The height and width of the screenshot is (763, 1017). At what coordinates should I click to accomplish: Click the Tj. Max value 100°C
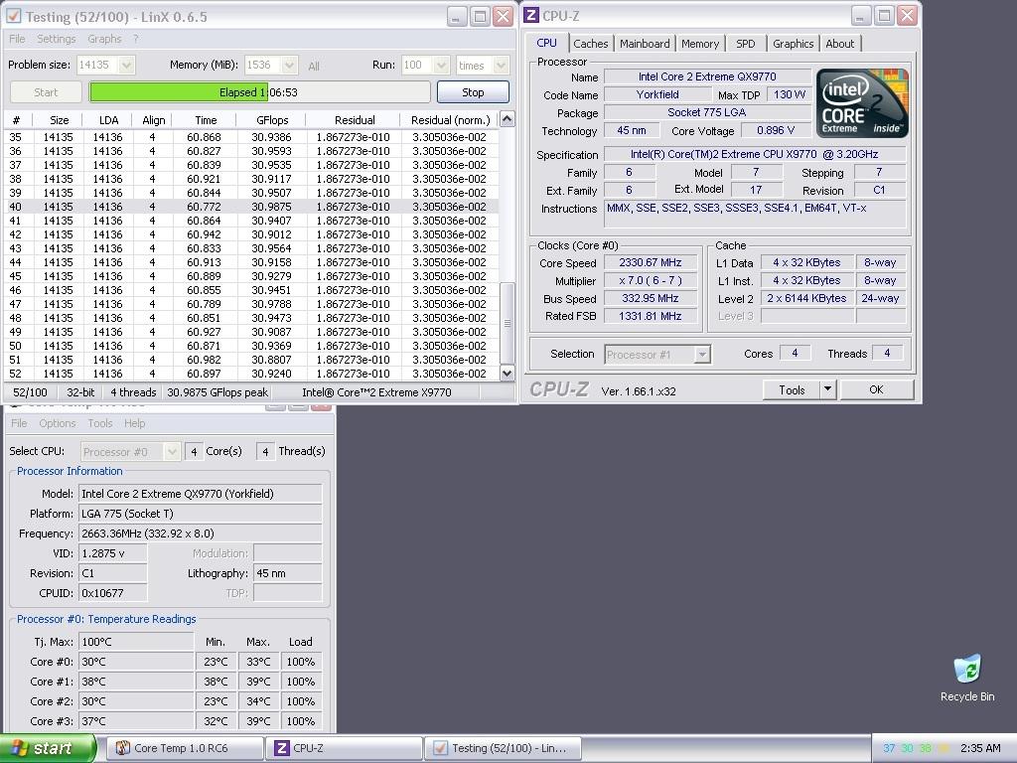point(136,642)
